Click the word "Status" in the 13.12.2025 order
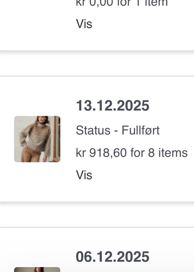 point(92,130)
